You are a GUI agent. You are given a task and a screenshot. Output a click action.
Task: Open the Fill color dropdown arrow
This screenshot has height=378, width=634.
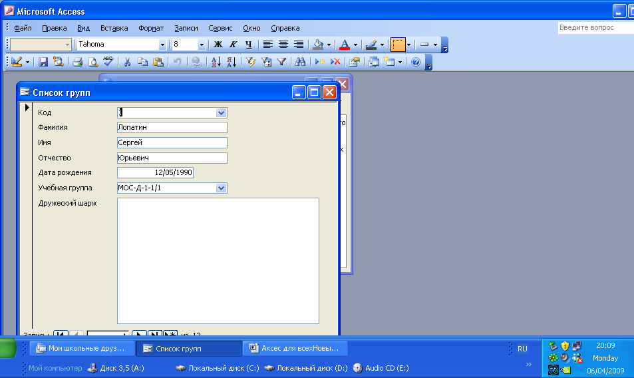[329, 45]
